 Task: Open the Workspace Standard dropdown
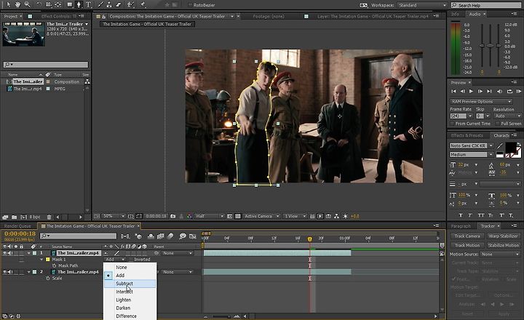[422, 5]
